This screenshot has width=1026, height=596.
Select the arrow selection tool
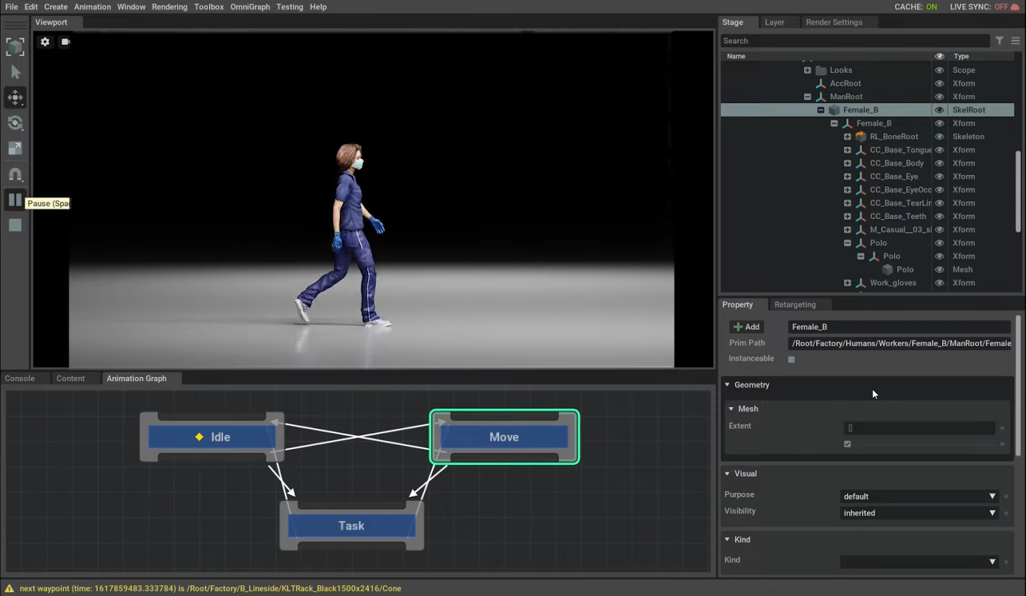[x=15, y=72]
